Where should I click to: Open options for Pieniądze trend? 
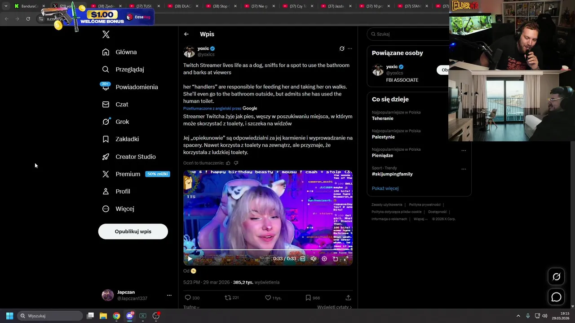(x=464, y=151)
